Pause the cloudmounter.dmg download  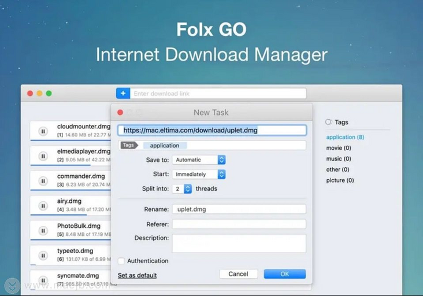43,131
